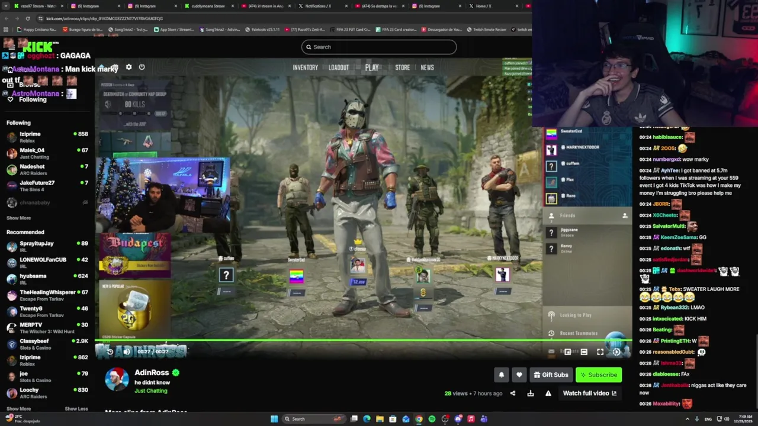This screenshot has height=426, width=758.
Task: Enter fullscreen in the video player
Action: (x=600, y=352)
